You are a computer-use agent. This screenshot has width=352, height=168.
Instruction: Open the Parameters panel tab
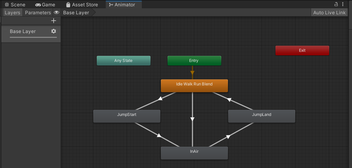pyautogui.click(x=38, y=13)
